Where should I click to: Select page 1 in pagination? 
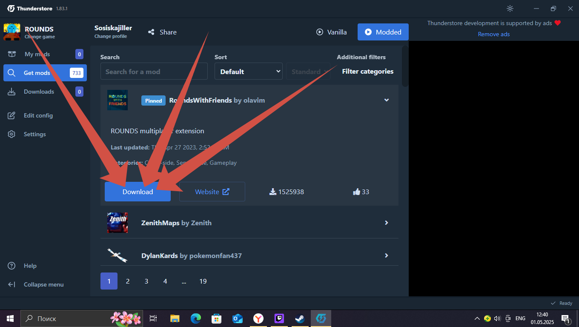tap(109, 281)
